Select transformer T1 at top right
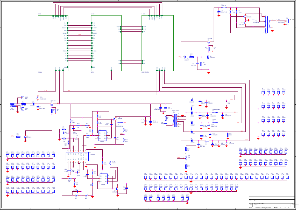The image size is (302, 214). pyautogui.click(x=266, y=24)
